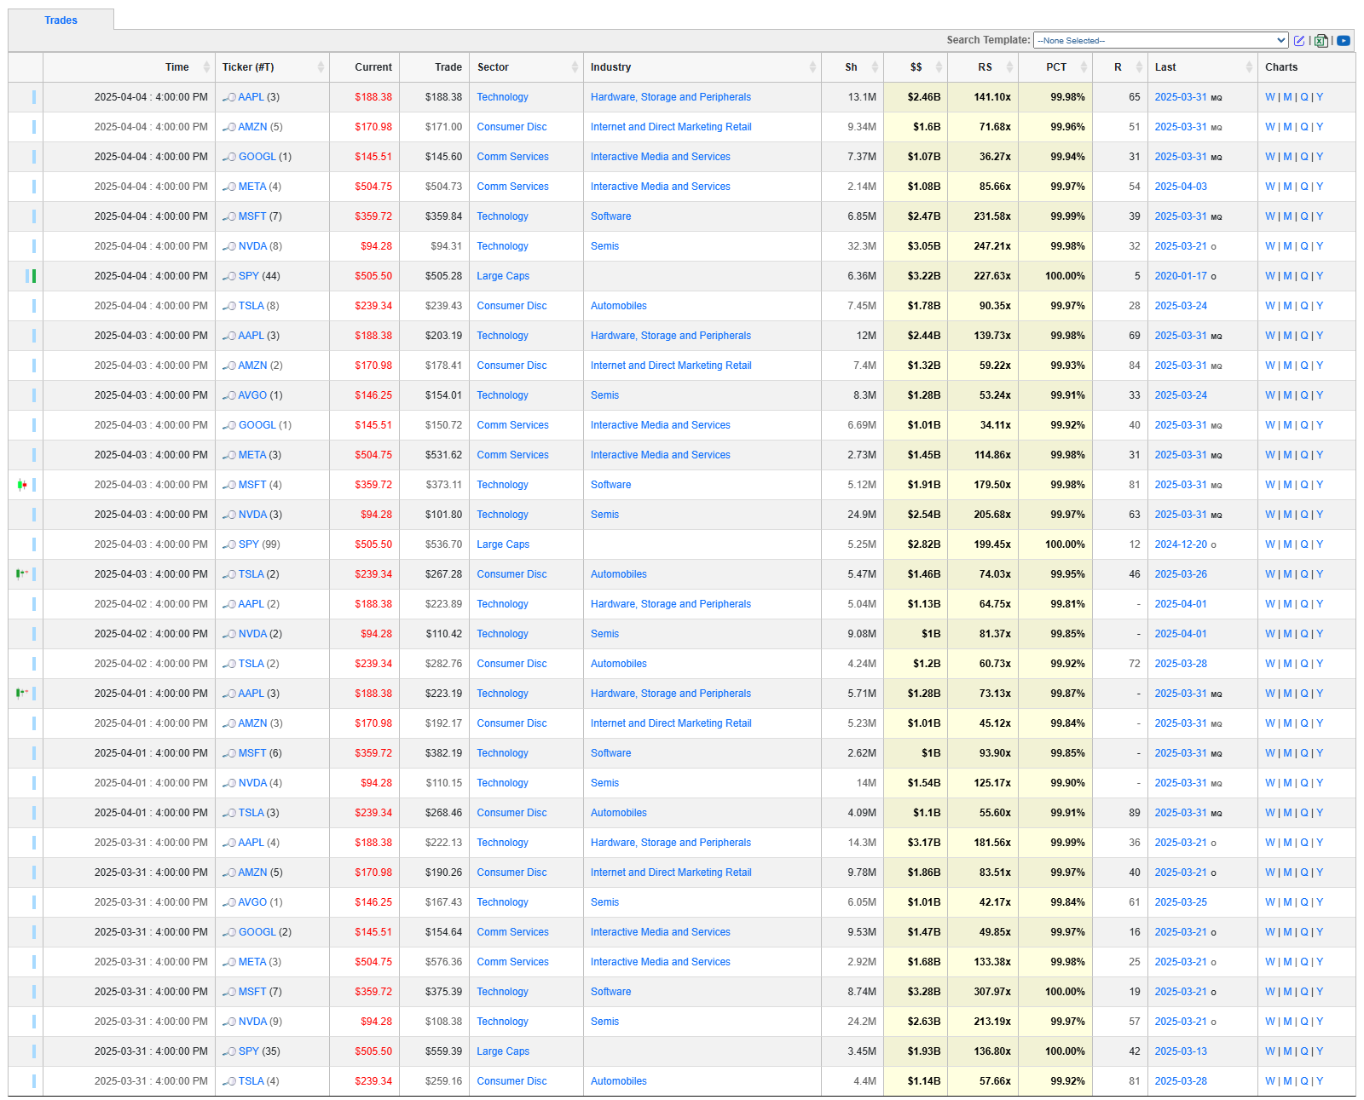Select 32.3M shares cell in NVDA (8) row
Screen dimensions: 1364x1100
tap(852, 246)
